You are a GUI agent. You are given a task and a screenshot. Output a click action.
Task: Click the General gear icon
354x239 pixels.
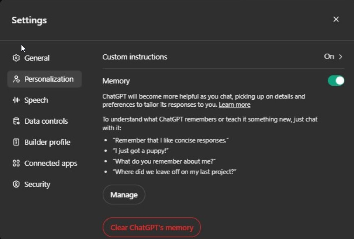pyautogui.click(x=16, y=58)
